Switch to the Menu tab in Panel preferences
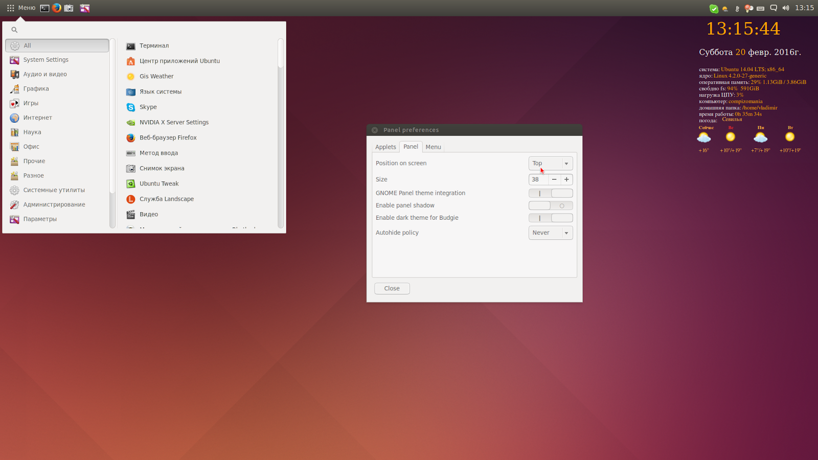Screen dimensions: 818x460 433,147
